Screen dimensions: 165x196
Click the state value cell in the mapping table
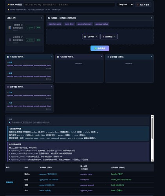point(117,191)
